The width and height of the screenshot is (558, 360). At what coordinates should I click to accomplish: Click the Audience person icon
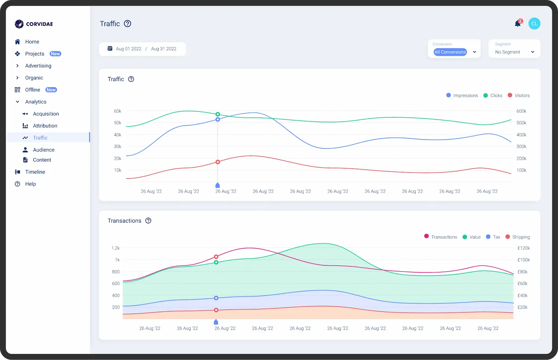coord(25,150)
